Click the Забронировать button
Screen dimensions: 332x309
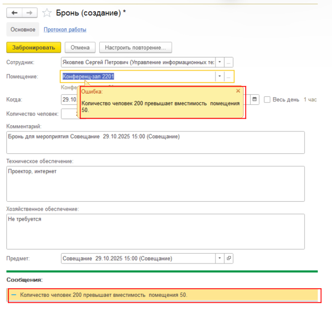[34, 48]
